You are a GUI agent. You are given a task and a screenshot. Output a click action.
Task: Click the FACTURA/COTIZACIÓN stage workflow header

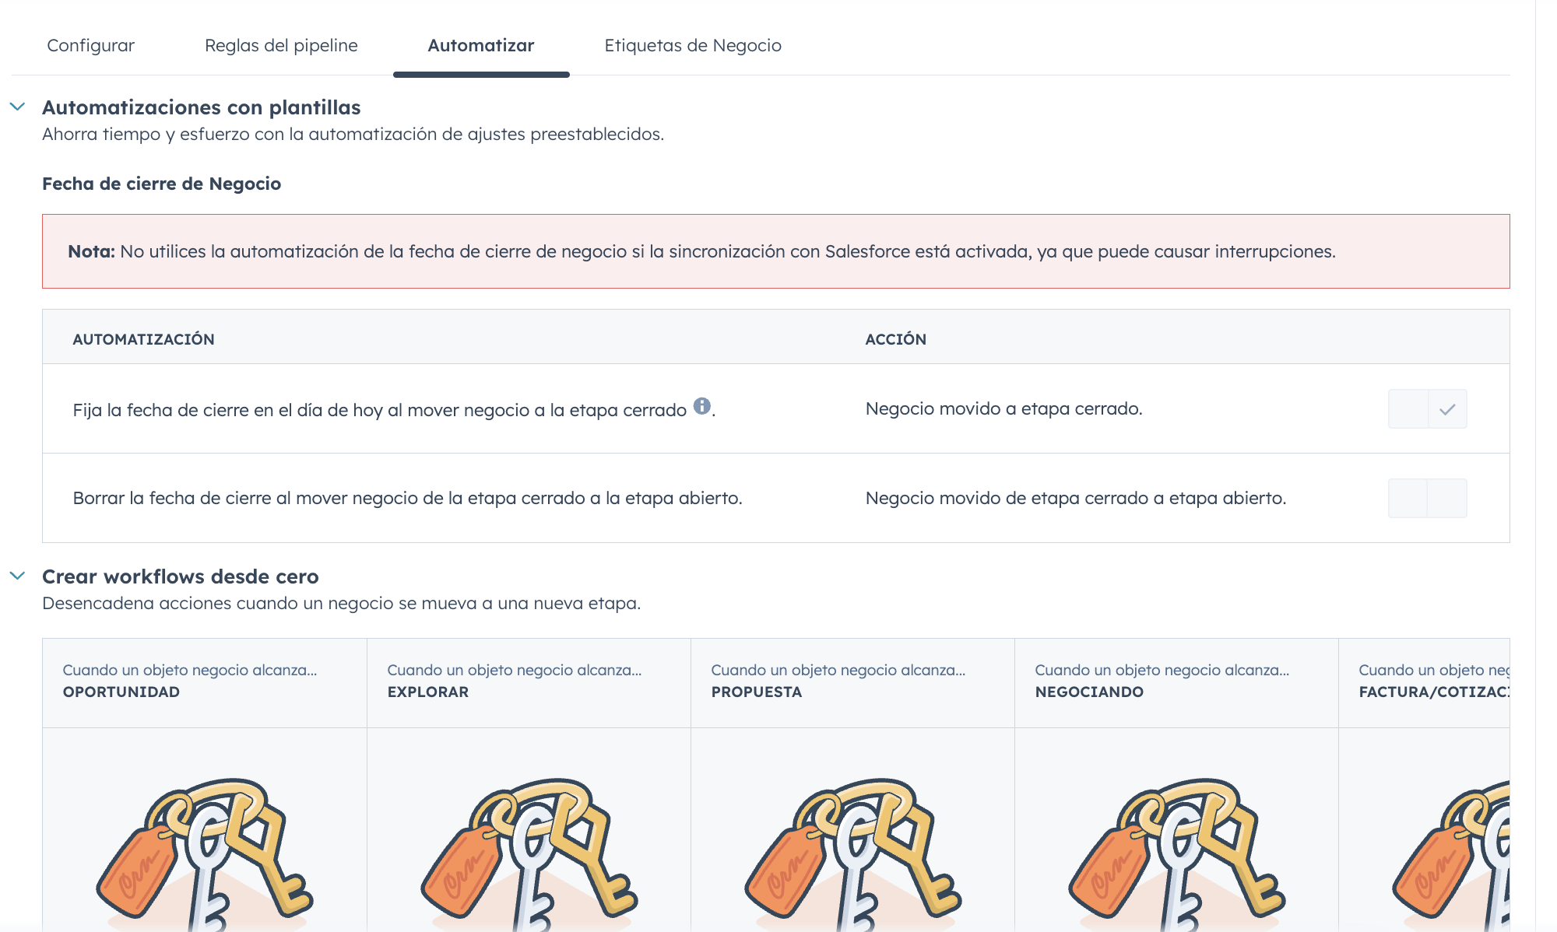point(1432,681)
